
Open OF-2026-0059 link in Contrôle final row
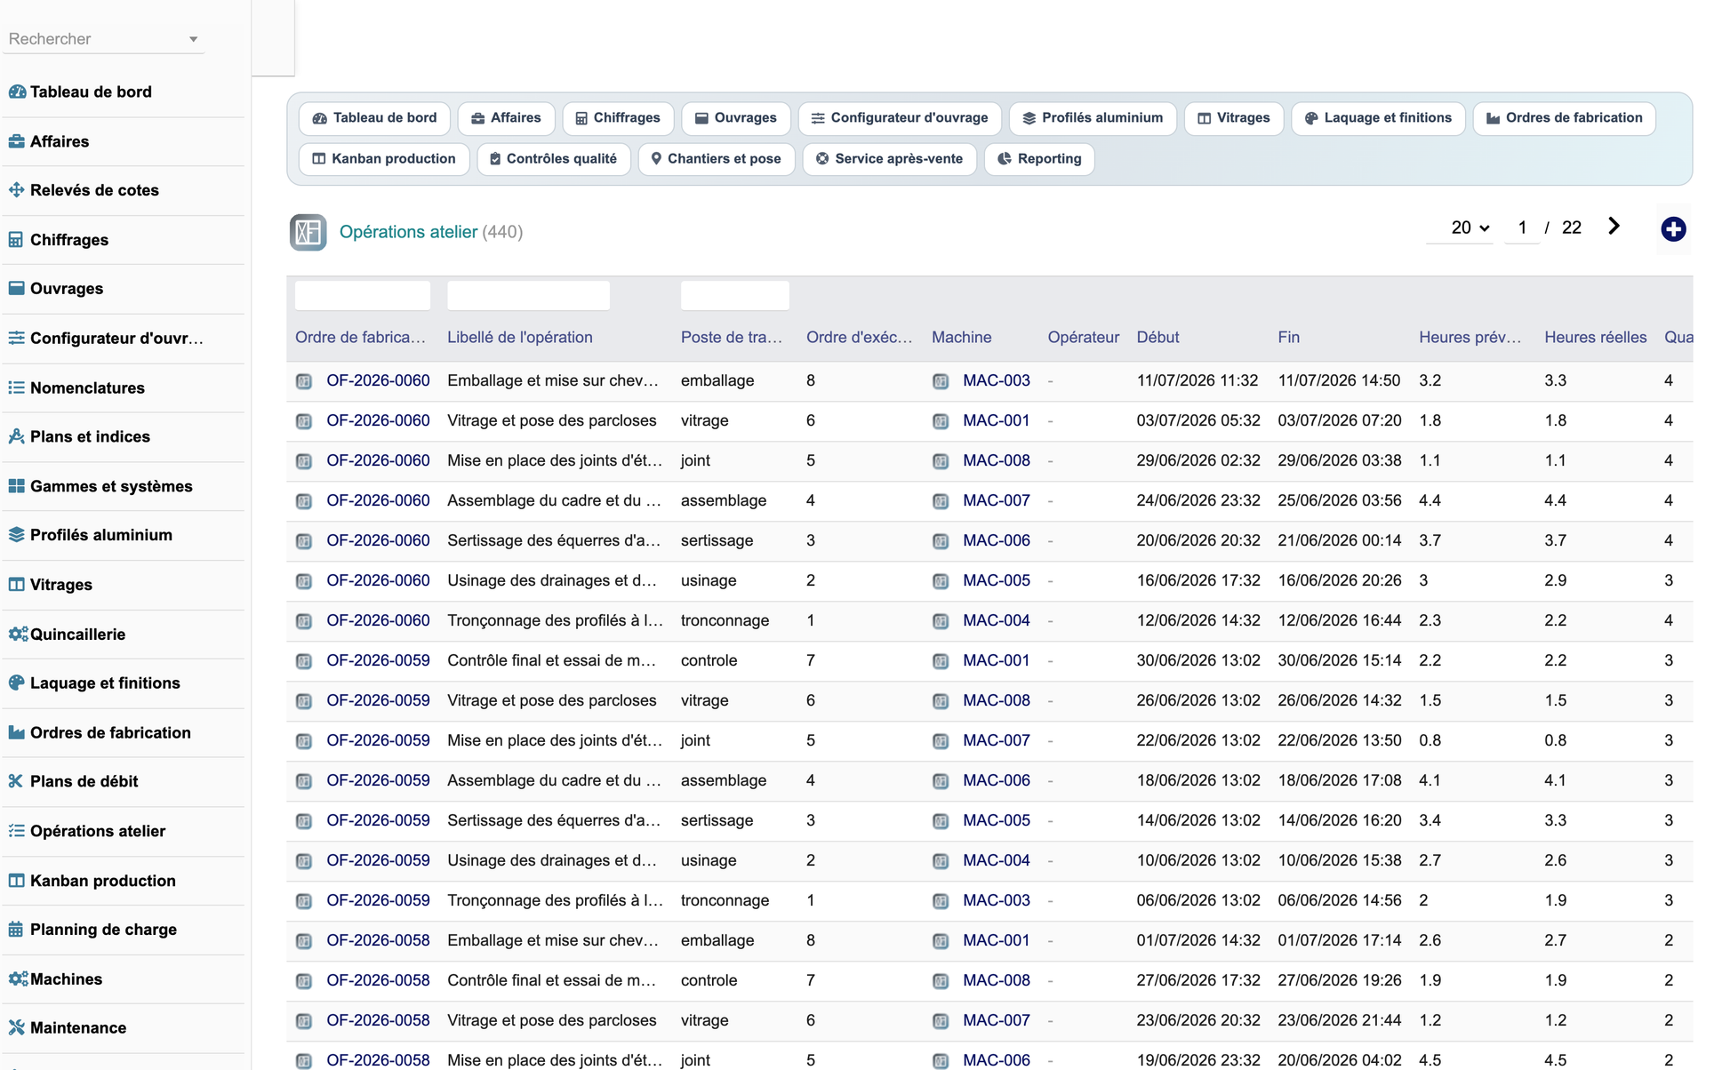coord(378,660)
